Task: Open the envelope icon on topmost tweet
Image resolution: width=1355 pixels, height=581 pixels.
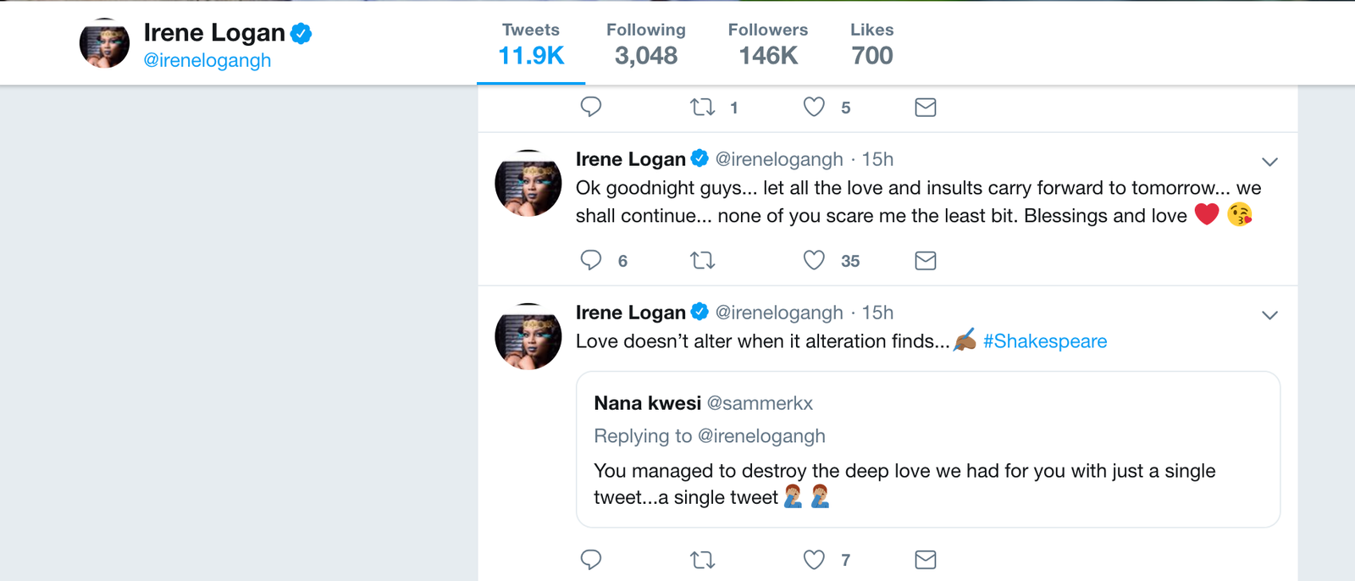Action: 926,107
